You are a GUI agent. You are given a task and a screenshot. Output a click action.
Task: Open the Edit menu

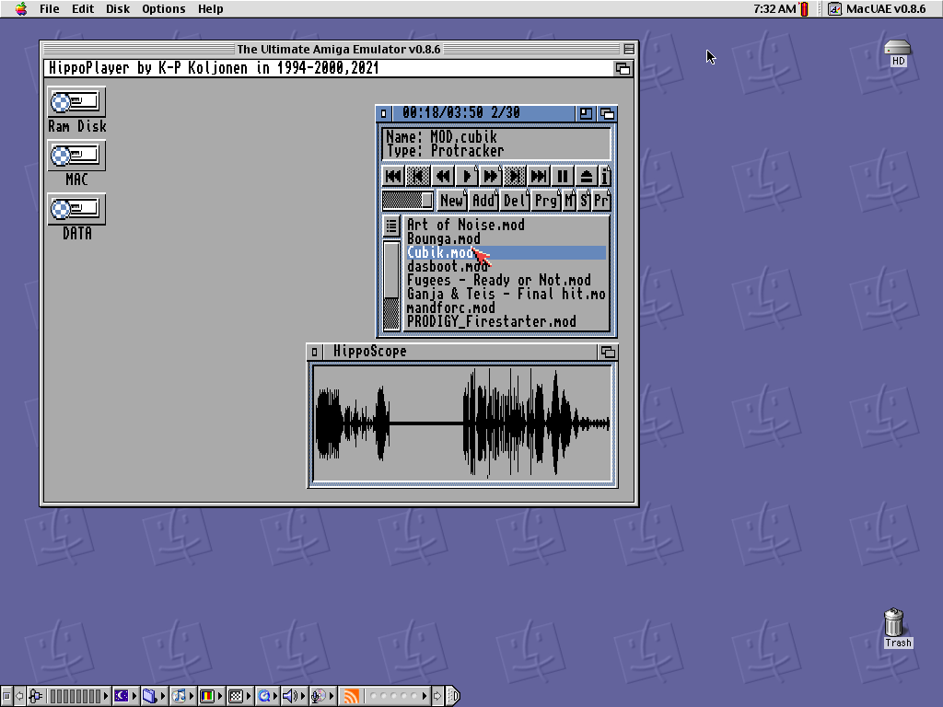83,8
